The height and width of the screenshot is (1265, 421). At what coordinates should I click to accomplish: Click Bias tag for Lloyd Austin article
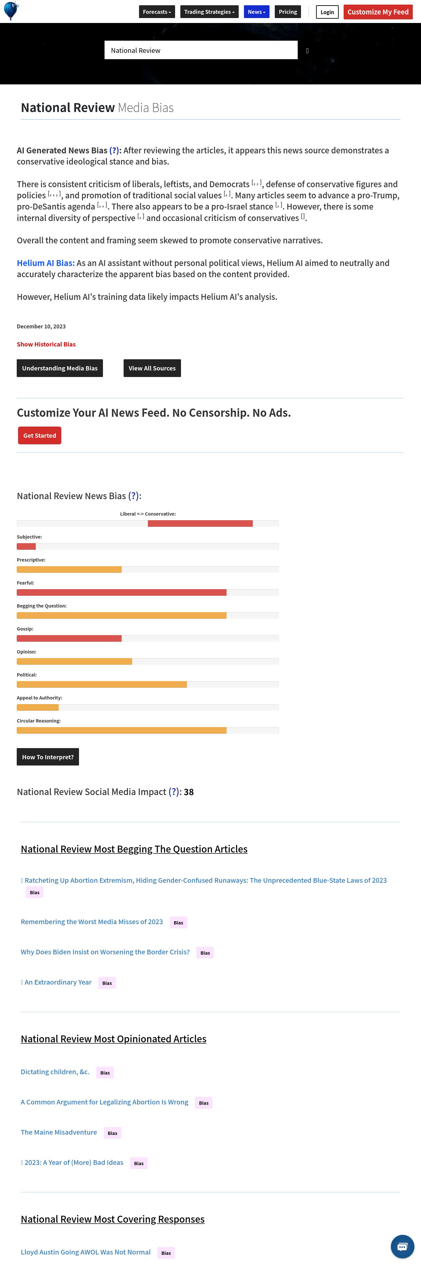coord(166,1253)
